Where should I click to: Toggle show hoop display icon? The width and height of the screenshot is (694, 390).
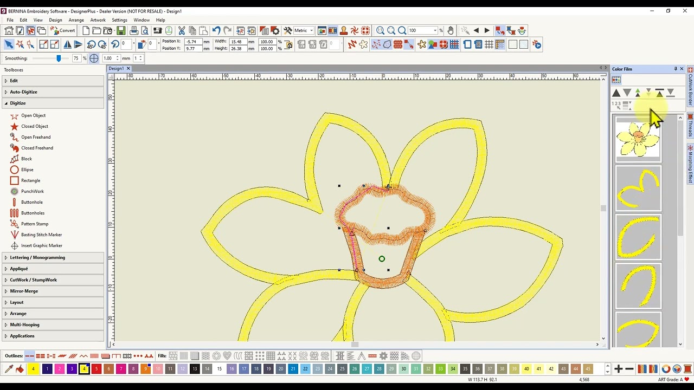pyautogui.click(x=467, y=44)
